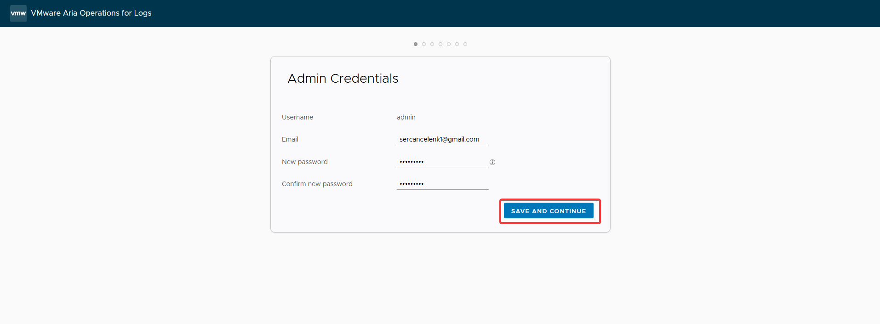Click the admin username value
Image resolution: width=880 pixels, height=324 pixels.
click(406, 117)
